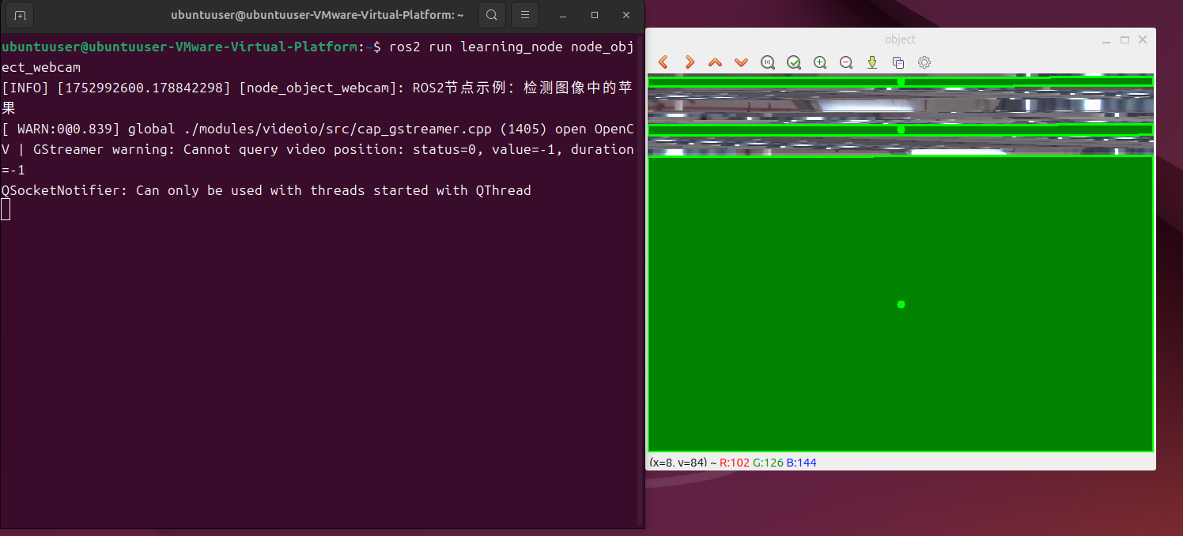Screen dimensions: 1183x536
Task: Click the terminal cursor block
Action: pos(6,209)
